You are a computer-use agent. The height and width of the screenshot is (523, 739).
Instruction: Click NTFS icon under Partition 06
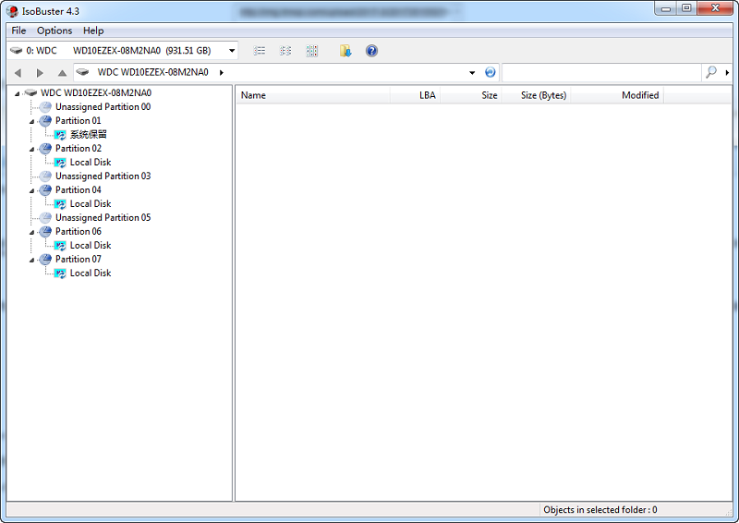(x=60, y=246)
